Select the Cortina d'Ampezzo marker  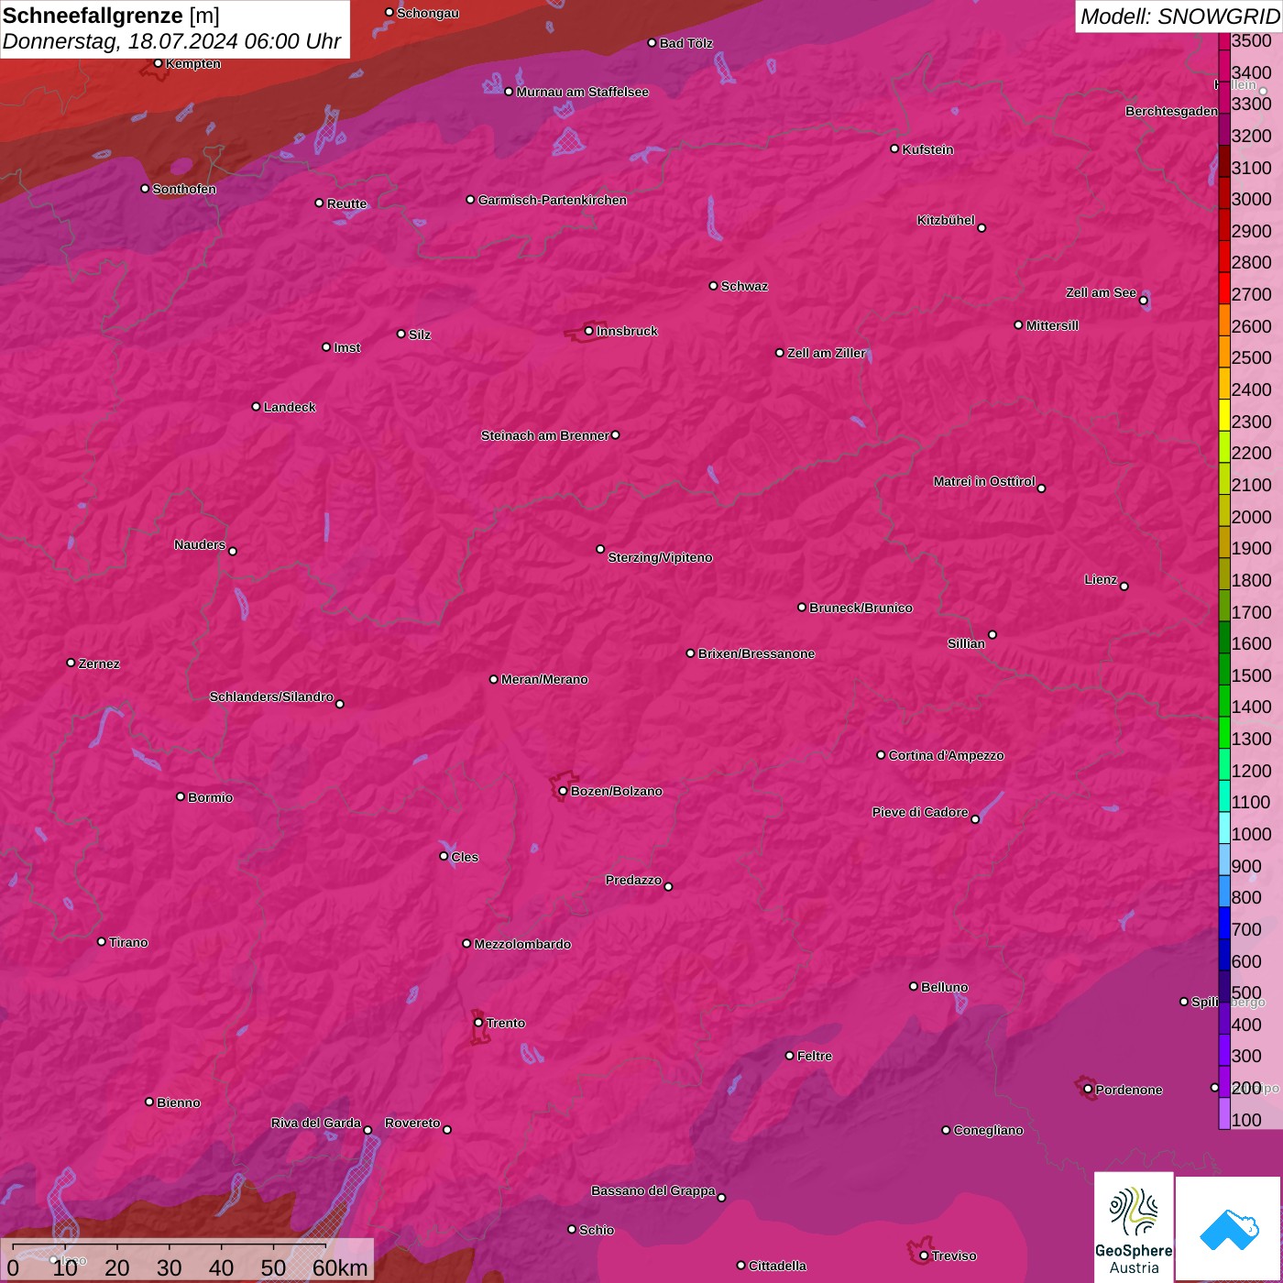coord(881,755)
